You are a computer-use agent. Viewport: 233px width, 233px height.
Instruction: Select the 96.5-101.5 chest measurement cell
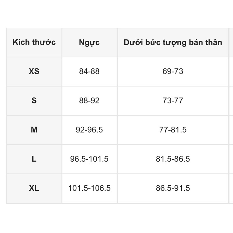89,159
